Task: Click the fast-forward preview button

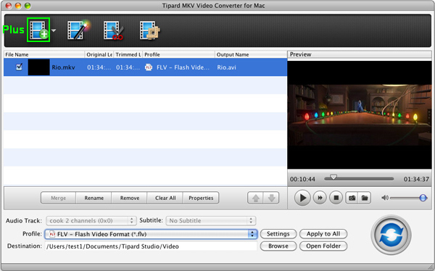Action: 320,198
